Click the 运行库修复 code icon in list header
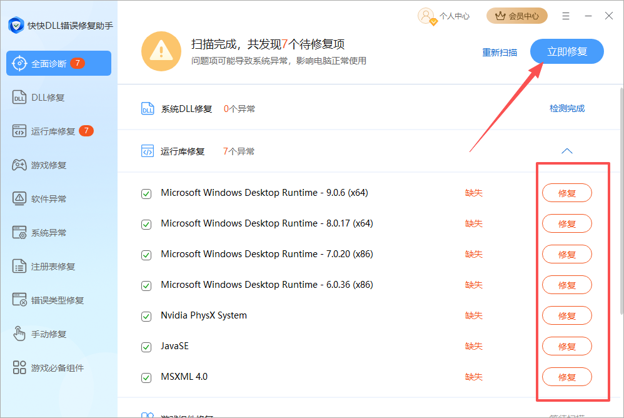 click(x=148, y=151)
